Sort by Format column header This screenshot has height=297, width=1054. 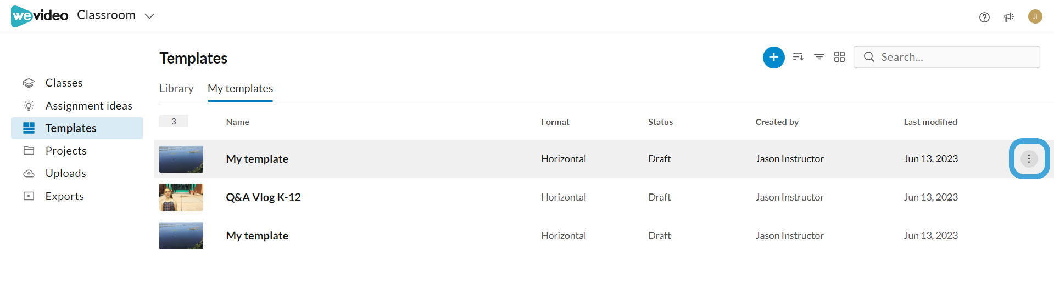tap(555, 122)
